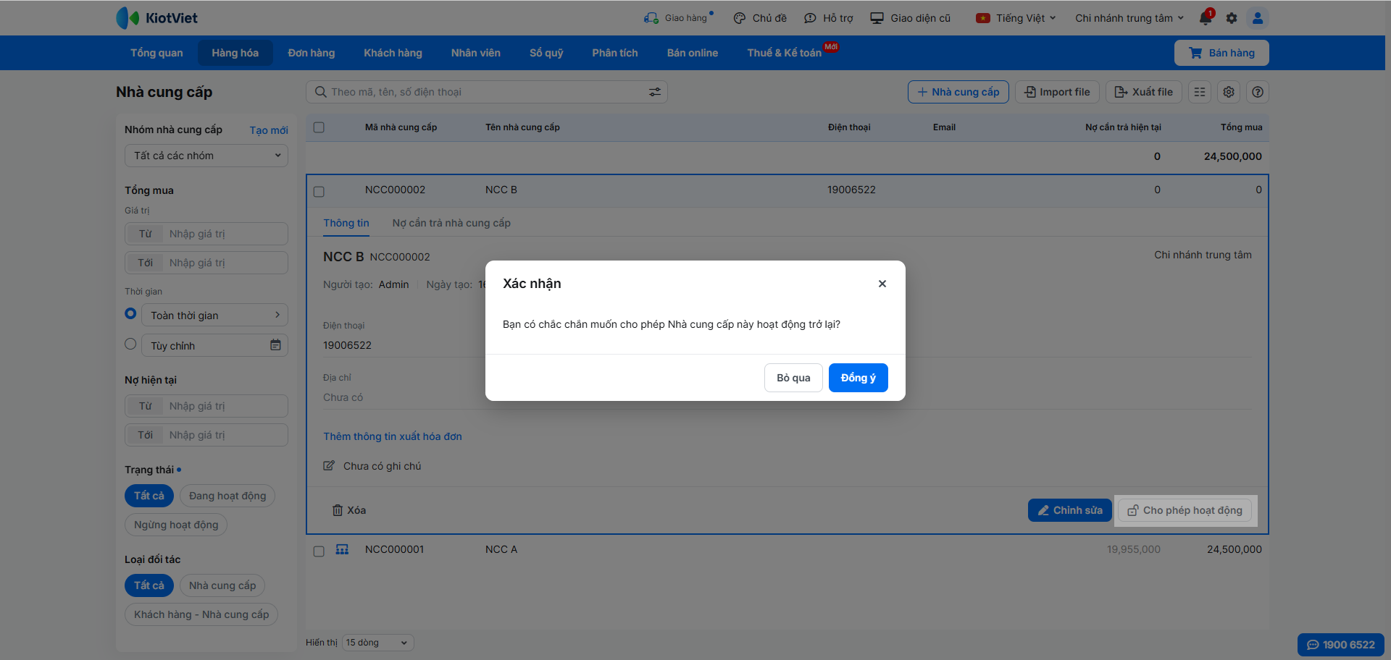Open search filter options slider icon
This screenshot has width=1391, height=660.
point(654,92)
